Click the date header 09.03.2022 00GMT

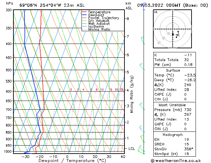(159, 5)
